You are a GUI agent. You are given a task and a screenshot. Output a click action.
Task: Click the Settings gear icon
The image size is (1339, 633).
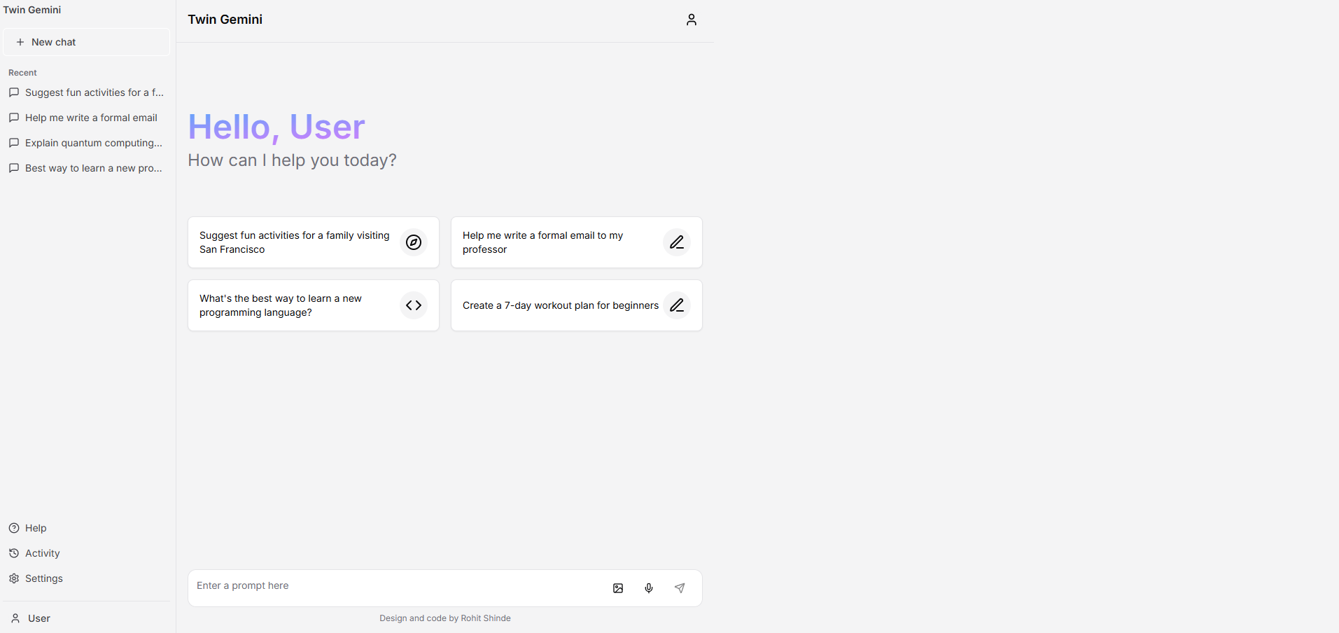[x=14, y=578]
